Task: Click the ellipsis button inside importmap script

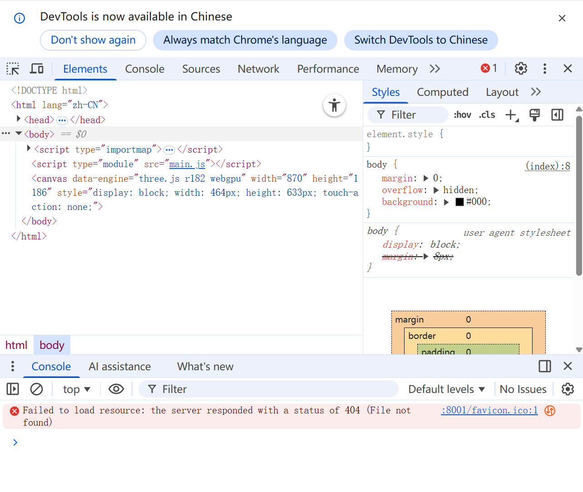Action: (169, 150)
